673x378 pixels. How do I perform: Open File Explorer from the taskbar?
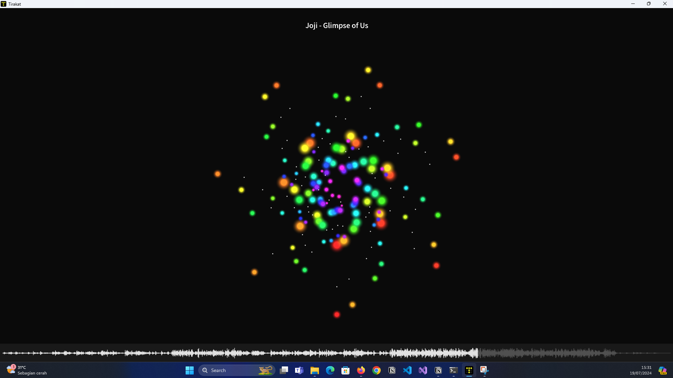(315, 370)
